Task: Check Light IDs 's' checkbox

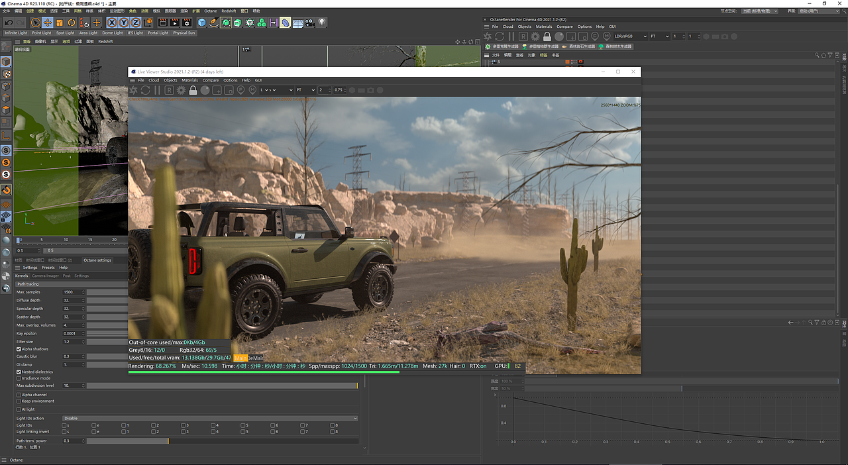Action: tap(64, 425)
